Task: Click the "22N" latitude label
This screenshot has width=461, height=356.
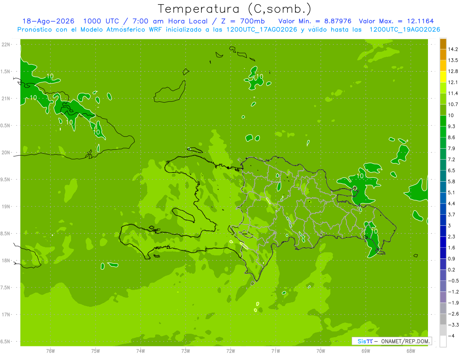Action: click(x=6, y=45)
